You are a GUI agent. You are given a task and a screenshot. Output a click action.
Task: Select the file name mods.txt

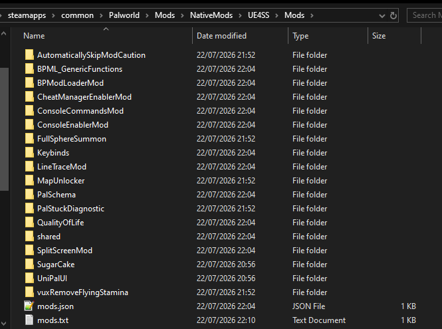(x=53, y=320)
